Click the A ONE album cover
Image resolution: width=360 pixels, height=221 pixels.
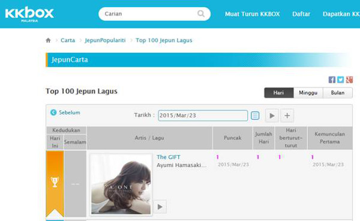coord(121,184)
